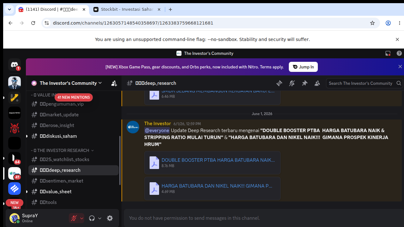Open DOUBLE BOOSTER PTBA PDF attachment
The image size is (404, 227).
point(218,160)
